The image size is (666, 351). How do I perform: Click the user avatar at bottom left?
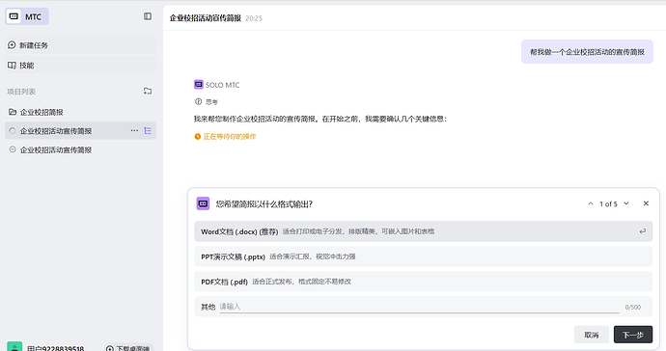[x=14, y=347]
